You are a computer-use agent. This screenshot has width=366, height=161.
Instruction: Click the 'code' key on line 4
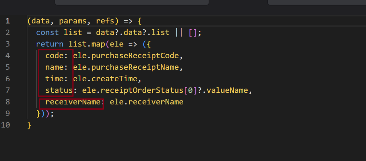click(54, 56)
